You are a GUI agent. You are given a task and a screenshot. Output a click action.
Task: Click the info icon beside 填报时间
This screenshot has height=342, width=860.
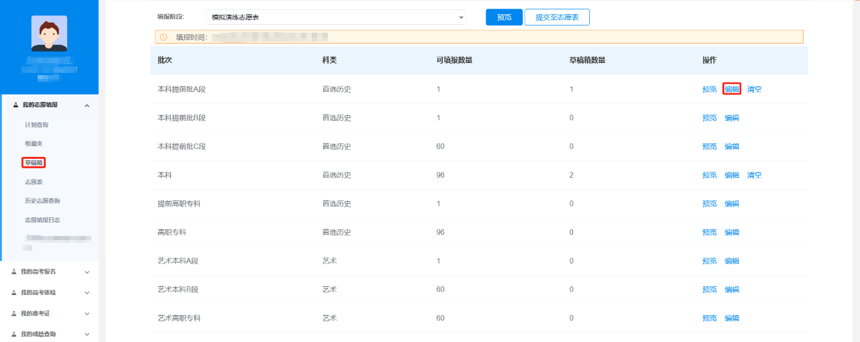(x=163, y=37)
